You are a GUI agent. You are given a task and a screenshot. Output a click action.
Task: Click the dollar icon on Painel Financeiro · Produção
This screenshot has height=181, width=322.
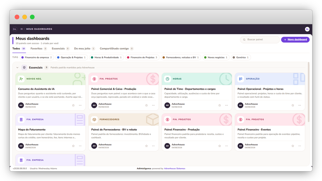click(x=167, y=119)
